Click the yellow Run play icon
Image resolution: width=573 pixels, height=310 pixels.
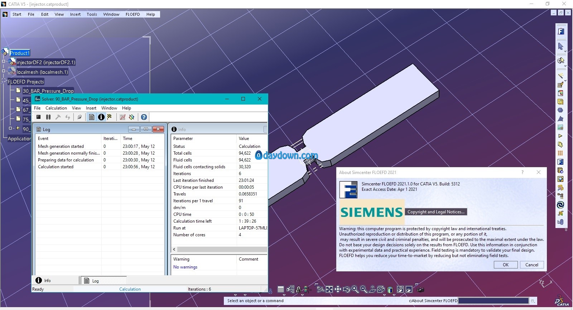pyautogui.click(x=560, y=136)
